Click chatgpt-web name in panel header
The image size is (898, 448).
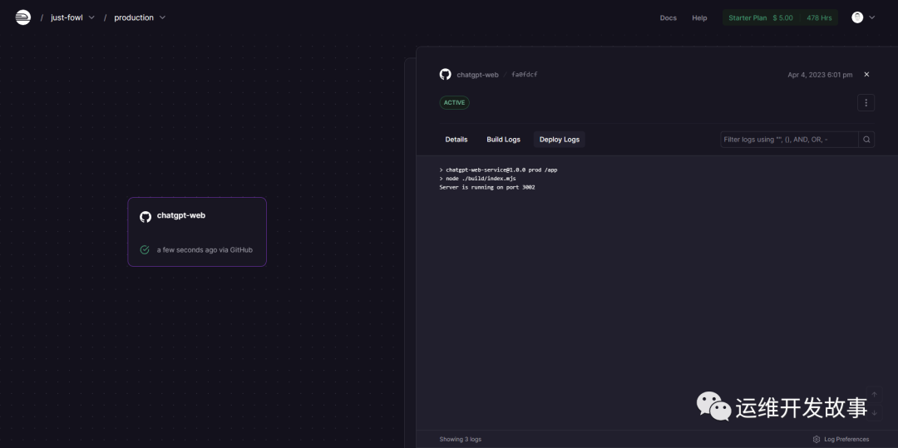(477, 75)
